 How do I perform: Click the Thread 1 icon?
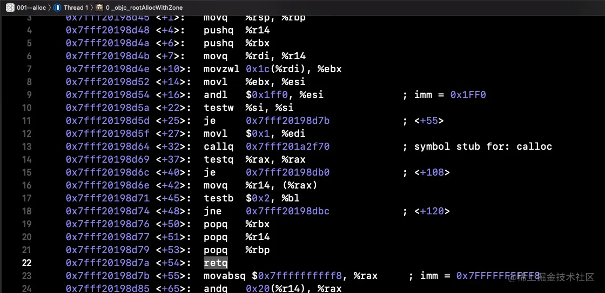click(x=57, y=8)
